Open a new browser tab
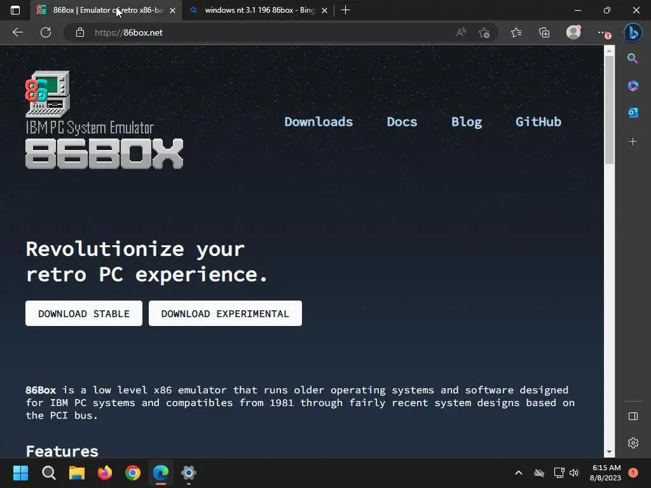 point(345,10)
